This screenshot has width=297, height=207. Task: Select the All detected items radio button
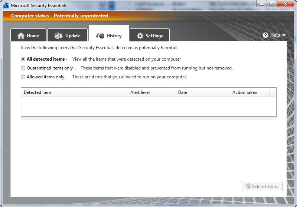click(x=23, y=59)
